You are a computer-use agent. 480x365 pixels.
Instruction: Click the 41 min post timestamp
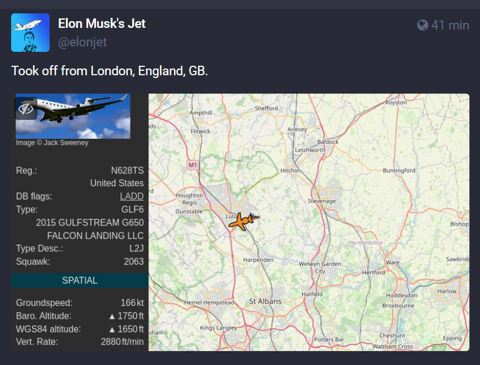(x=450, y=25)
